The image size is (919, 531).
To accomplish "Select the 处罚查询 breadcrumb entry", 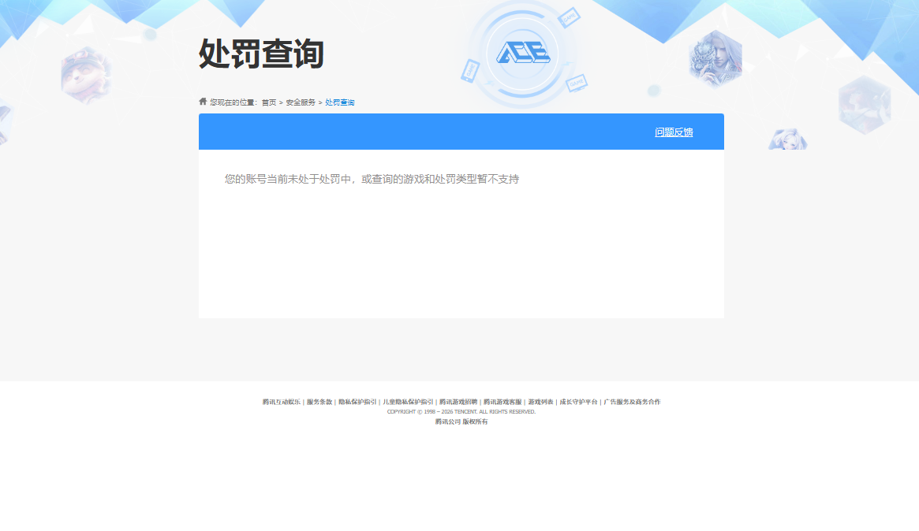I will tap(339, 102).
